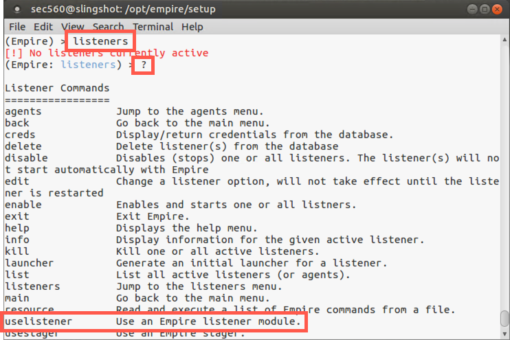Click 'listeners' in the command name column

coord(32,286)
